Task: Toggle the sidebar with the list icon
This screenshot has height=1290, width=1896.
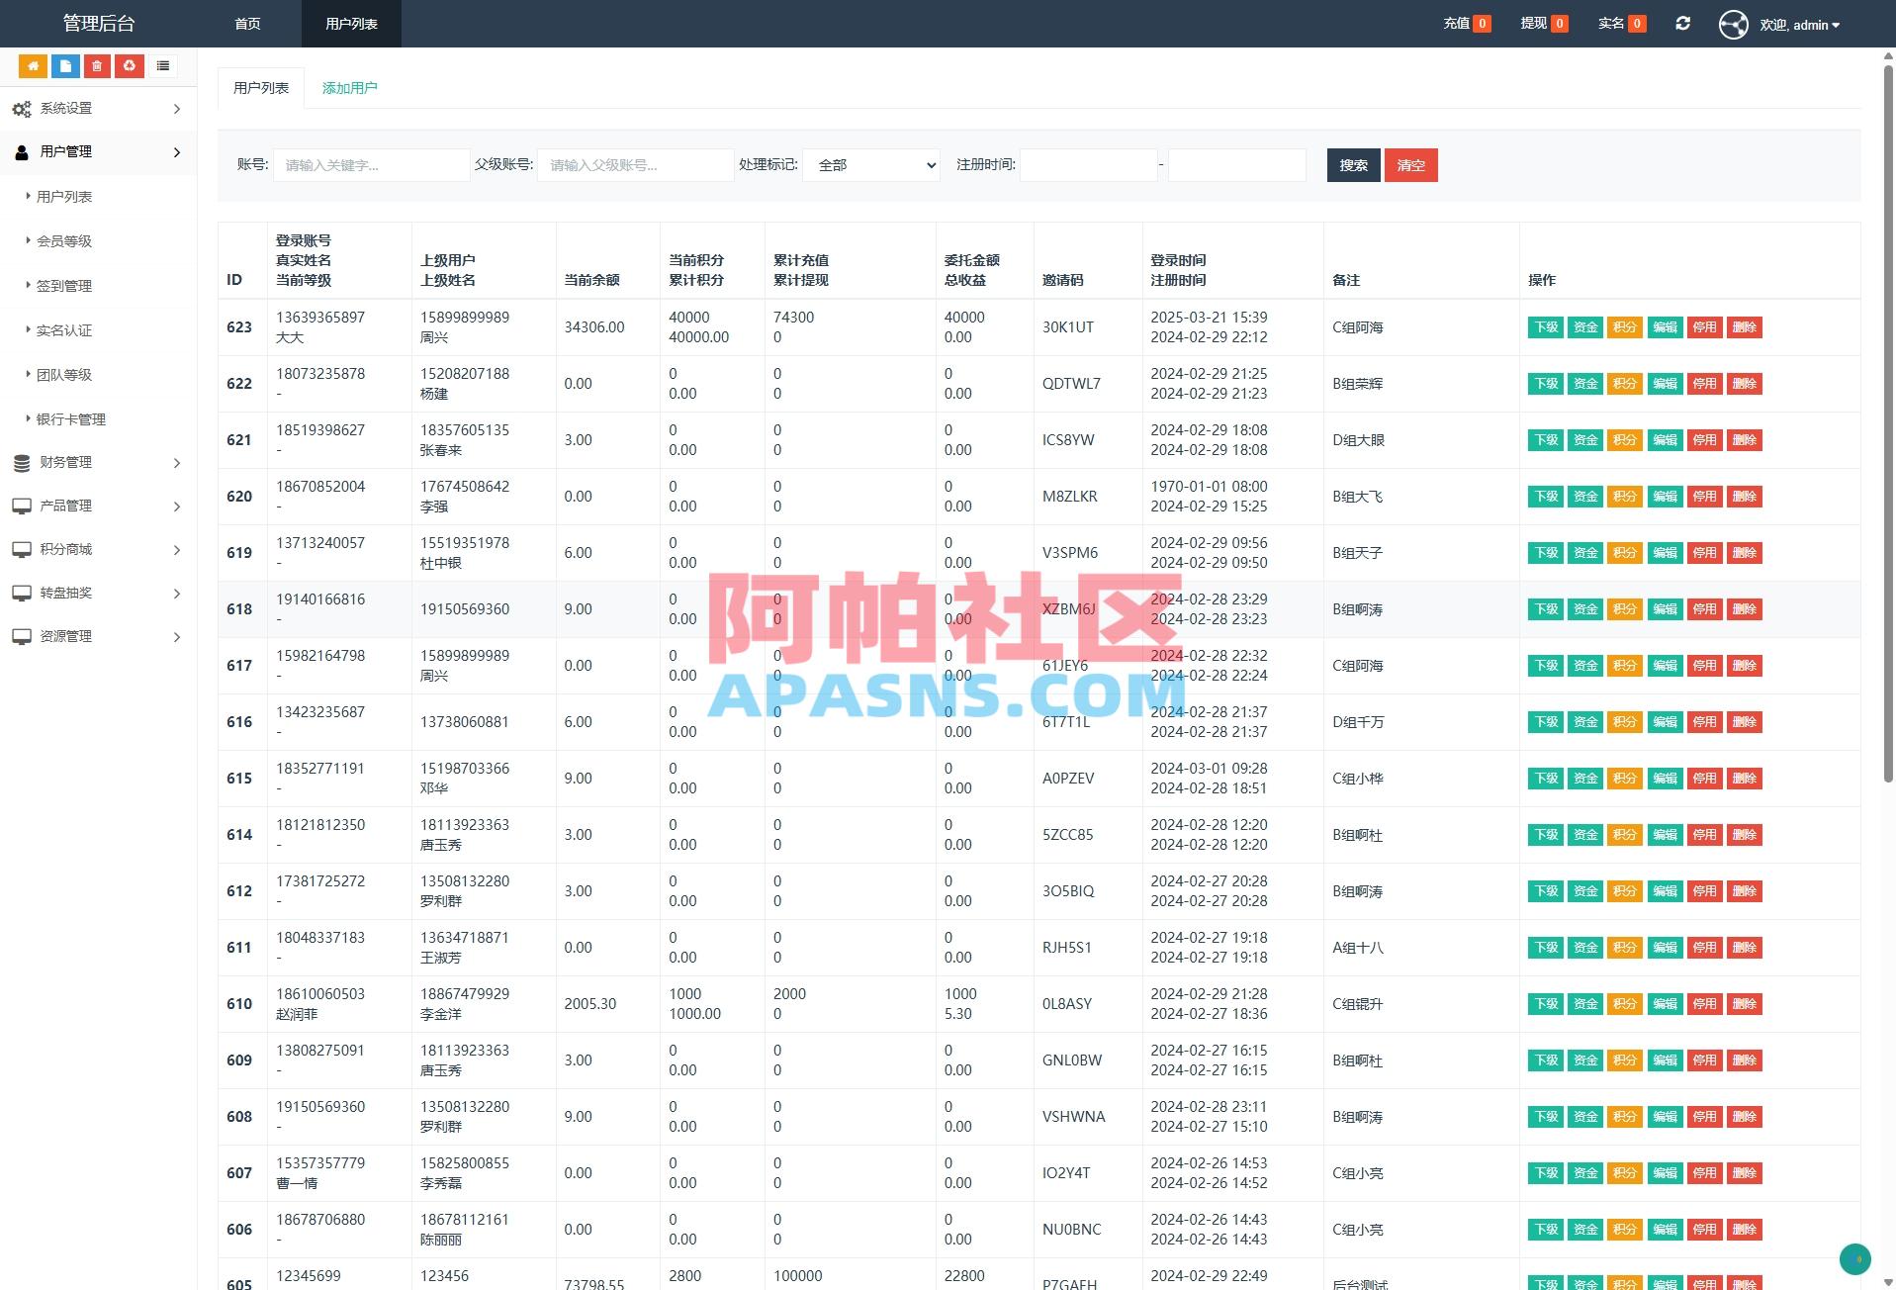Action: [162, 65]
